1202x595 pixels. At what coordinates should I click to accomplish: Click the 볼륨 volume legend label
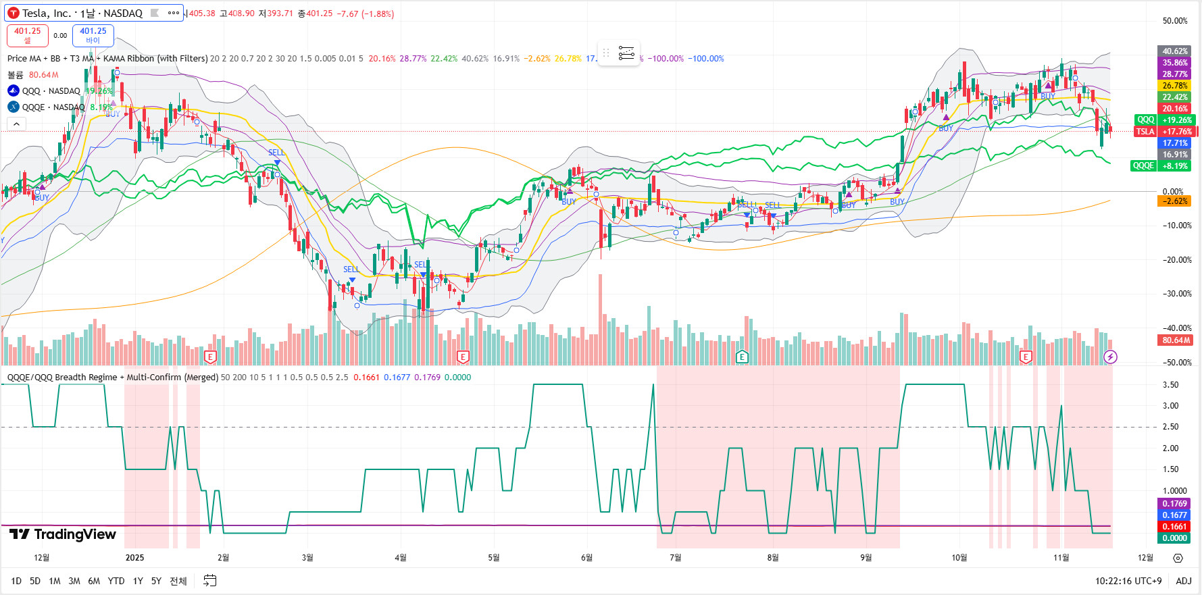(x=16, y=75)
